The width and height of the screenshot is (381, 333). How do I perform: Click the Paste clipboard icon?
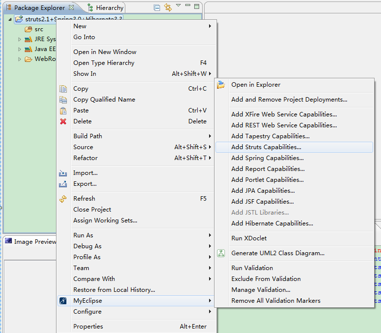click(x=63, y=111)
